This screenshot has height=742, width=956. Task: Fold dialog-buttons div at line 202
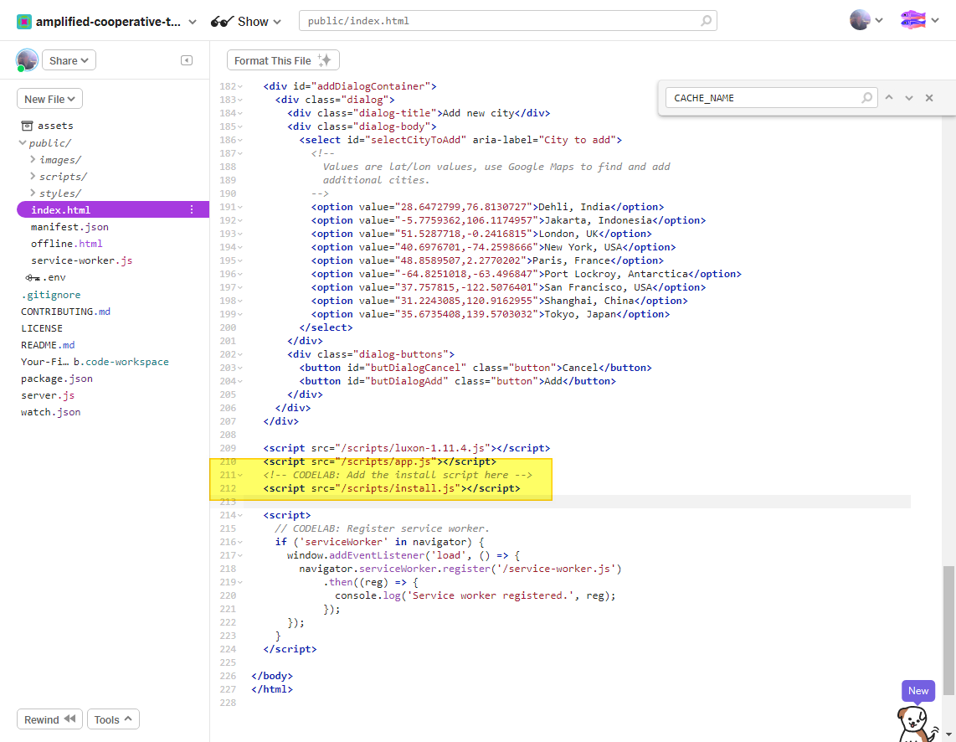(240, 355)
